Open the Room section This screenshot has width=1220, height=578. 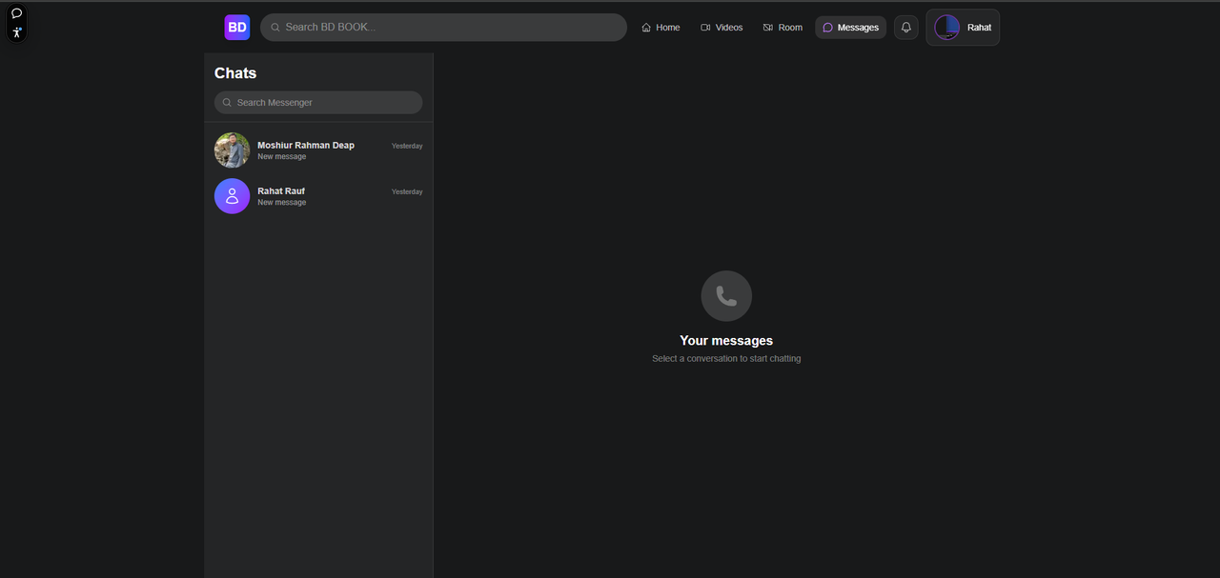coord(783,28)
